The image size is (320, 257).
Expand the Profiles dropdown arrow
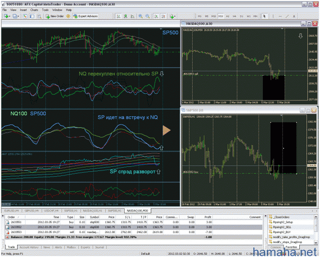coord(18,16)
